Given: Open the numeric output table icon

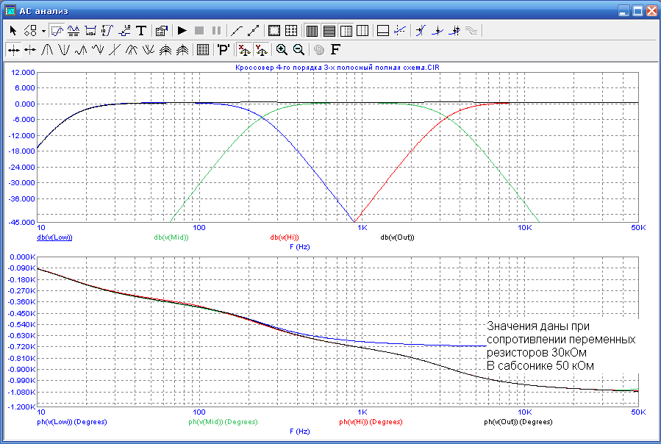Looking at the screenshot, I should [202, 50].
